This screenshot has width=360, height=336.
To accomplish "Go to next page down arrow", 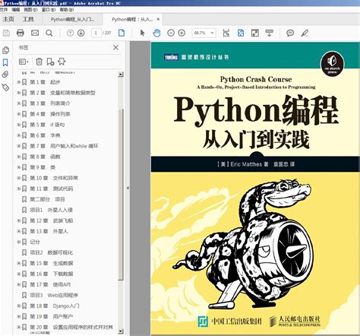I will (81, 33).
